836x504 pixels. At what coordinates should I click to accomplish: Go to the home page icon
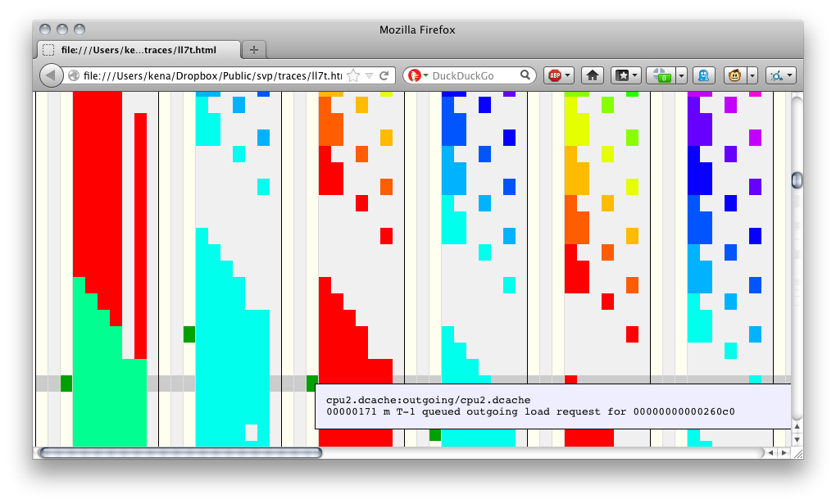[593, 75]
